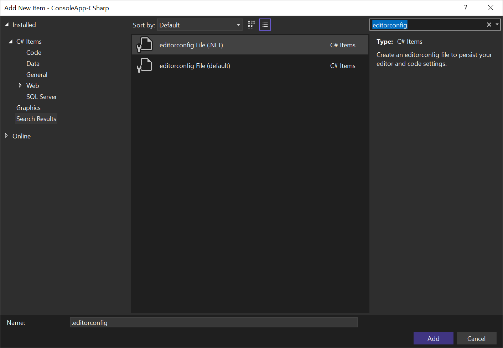
Task: Close the Add New Item dialog
Action: tap(491, 8)
